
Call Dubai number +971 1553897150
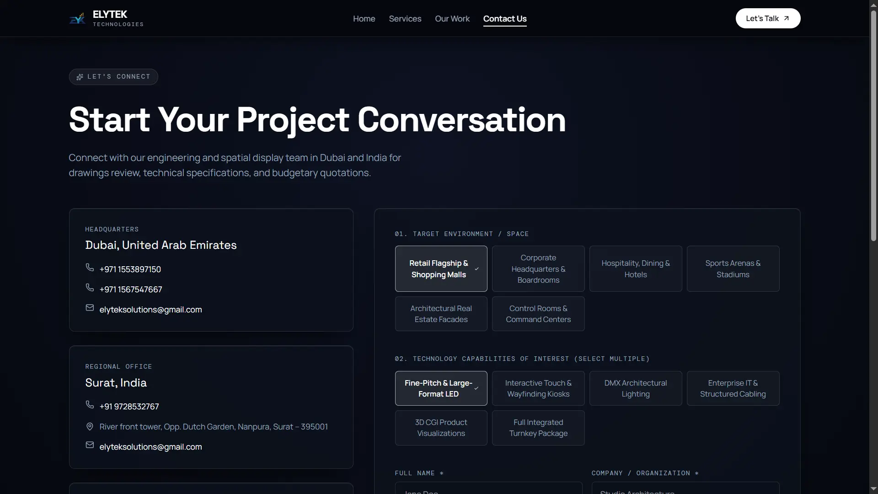point(130,269)
